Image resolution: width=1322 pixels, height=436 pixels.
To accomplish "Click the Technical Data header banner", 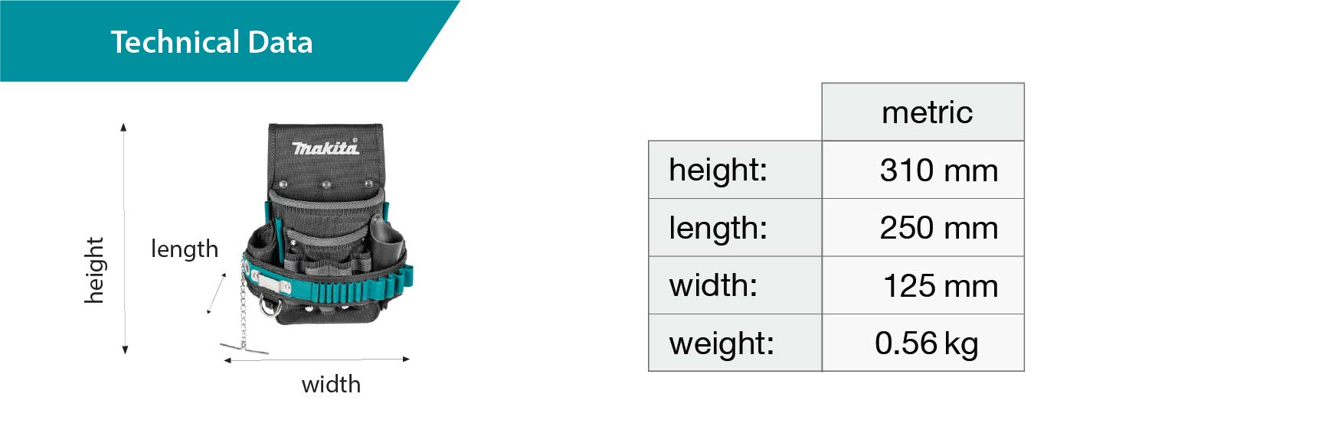I will tap(211, 41).
